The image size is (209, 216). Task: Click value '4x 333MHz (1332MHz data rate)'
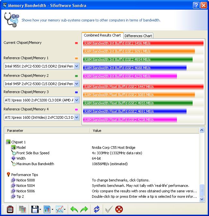point(117,153)
